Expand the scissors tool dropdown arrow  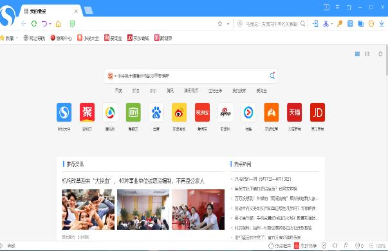click(332, 24)
